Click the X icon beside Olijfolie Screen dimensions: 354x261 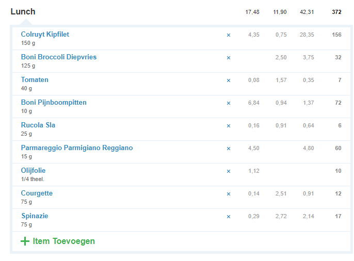point(229,171)
